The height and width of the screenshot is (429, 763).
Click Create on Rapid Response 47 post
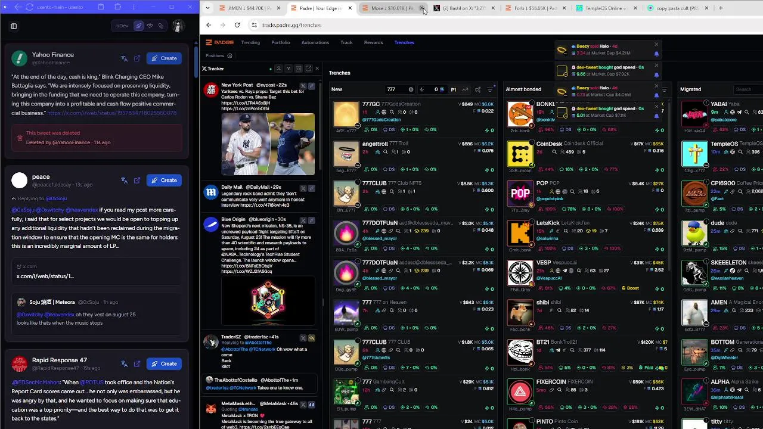coord(164,363)
